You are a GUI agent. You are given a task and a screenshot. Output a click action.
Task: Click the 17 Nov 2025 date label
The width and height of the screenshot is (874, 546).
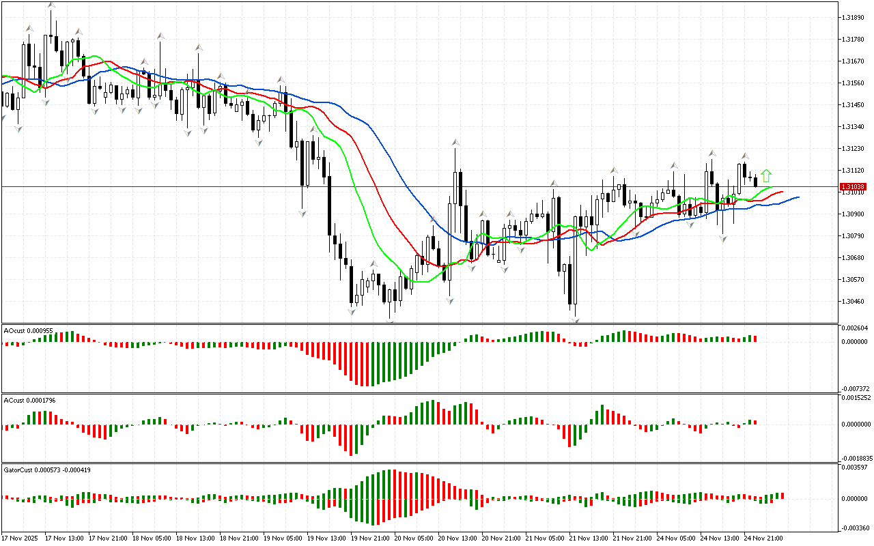20,538
